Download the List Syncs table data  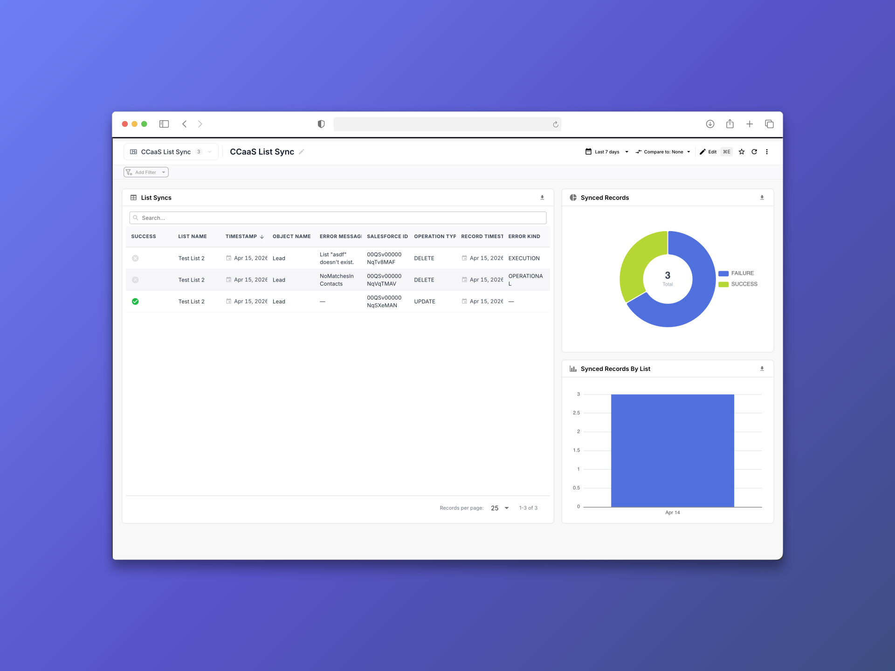pos(542,198)
